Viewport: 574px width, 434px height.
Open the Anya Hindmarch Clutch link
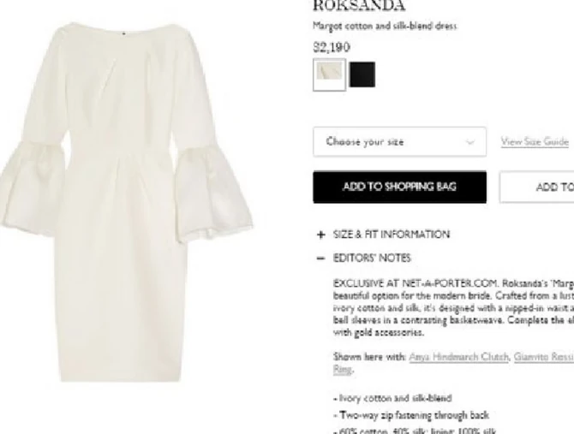click(458, 357)
